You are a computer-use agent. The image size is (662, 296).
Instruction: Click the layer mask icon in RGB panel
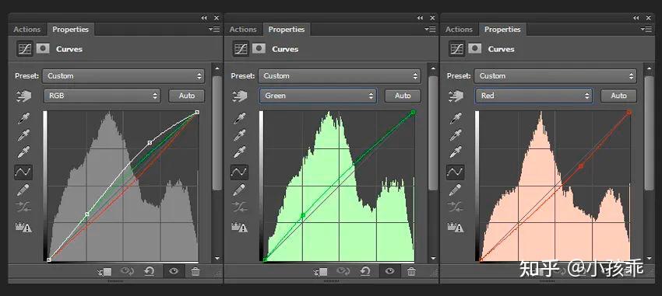point(43,48)
